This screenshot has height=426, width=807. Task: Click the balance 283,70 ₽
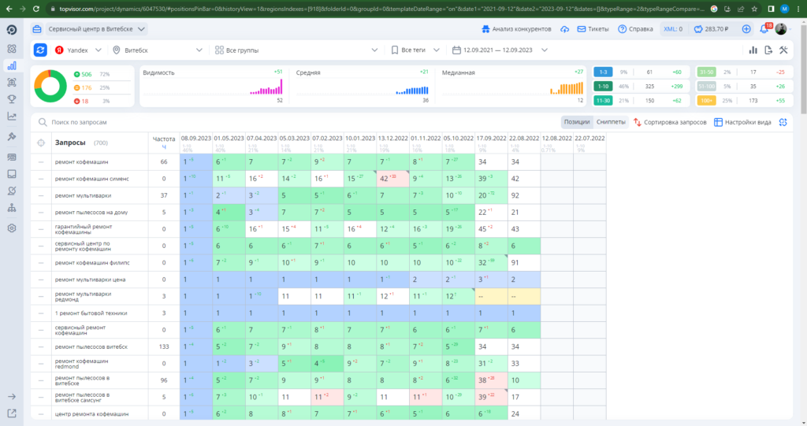[x=712, y=29]
